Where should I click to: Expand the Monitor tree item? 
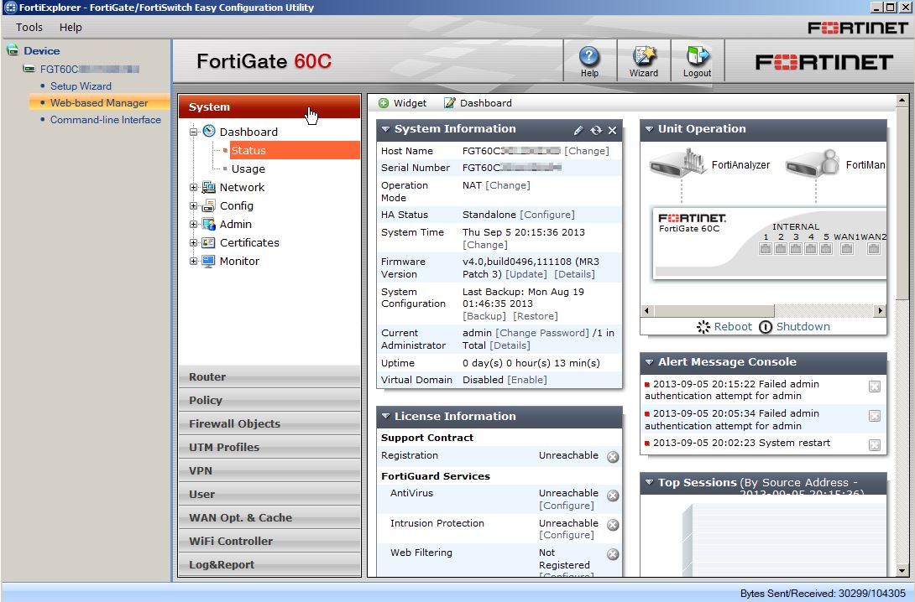click(193, 261)
